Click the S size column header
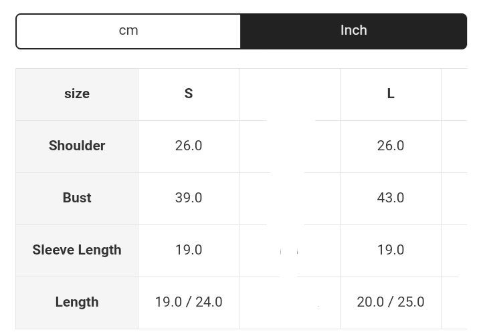 click(189, 94)
